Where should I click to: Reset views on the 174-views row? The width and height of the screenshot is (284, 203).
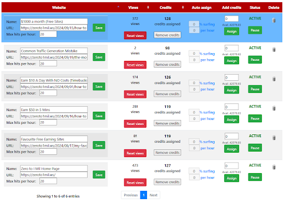coord(135,94)
